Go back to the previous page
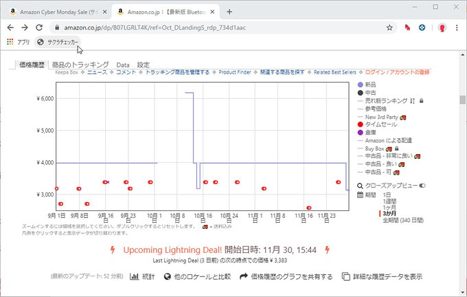 (10, 27)
